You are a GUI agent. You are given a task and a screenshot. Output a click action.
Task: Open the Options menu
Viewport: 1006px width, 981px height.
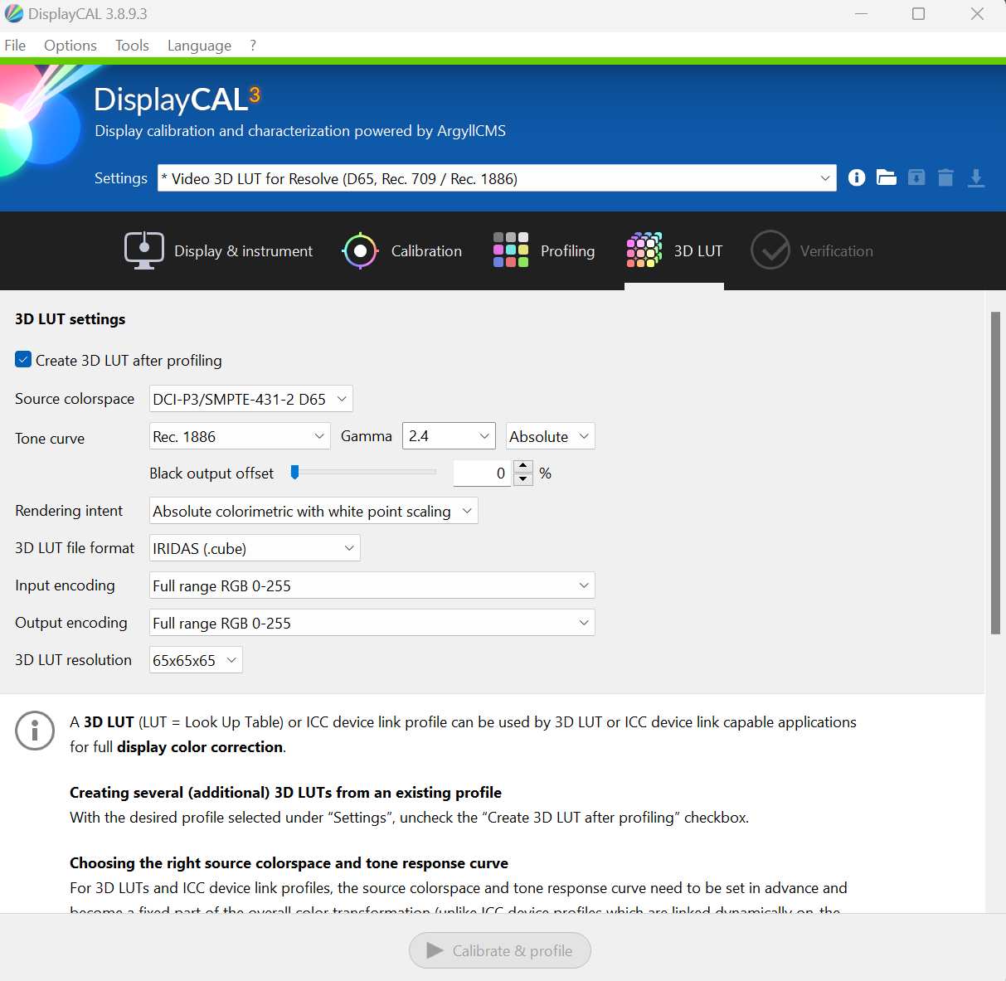(70, 46)
